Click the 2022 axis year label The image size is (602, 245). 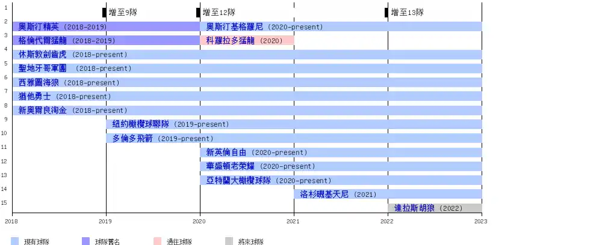click(x=387, y=221)
